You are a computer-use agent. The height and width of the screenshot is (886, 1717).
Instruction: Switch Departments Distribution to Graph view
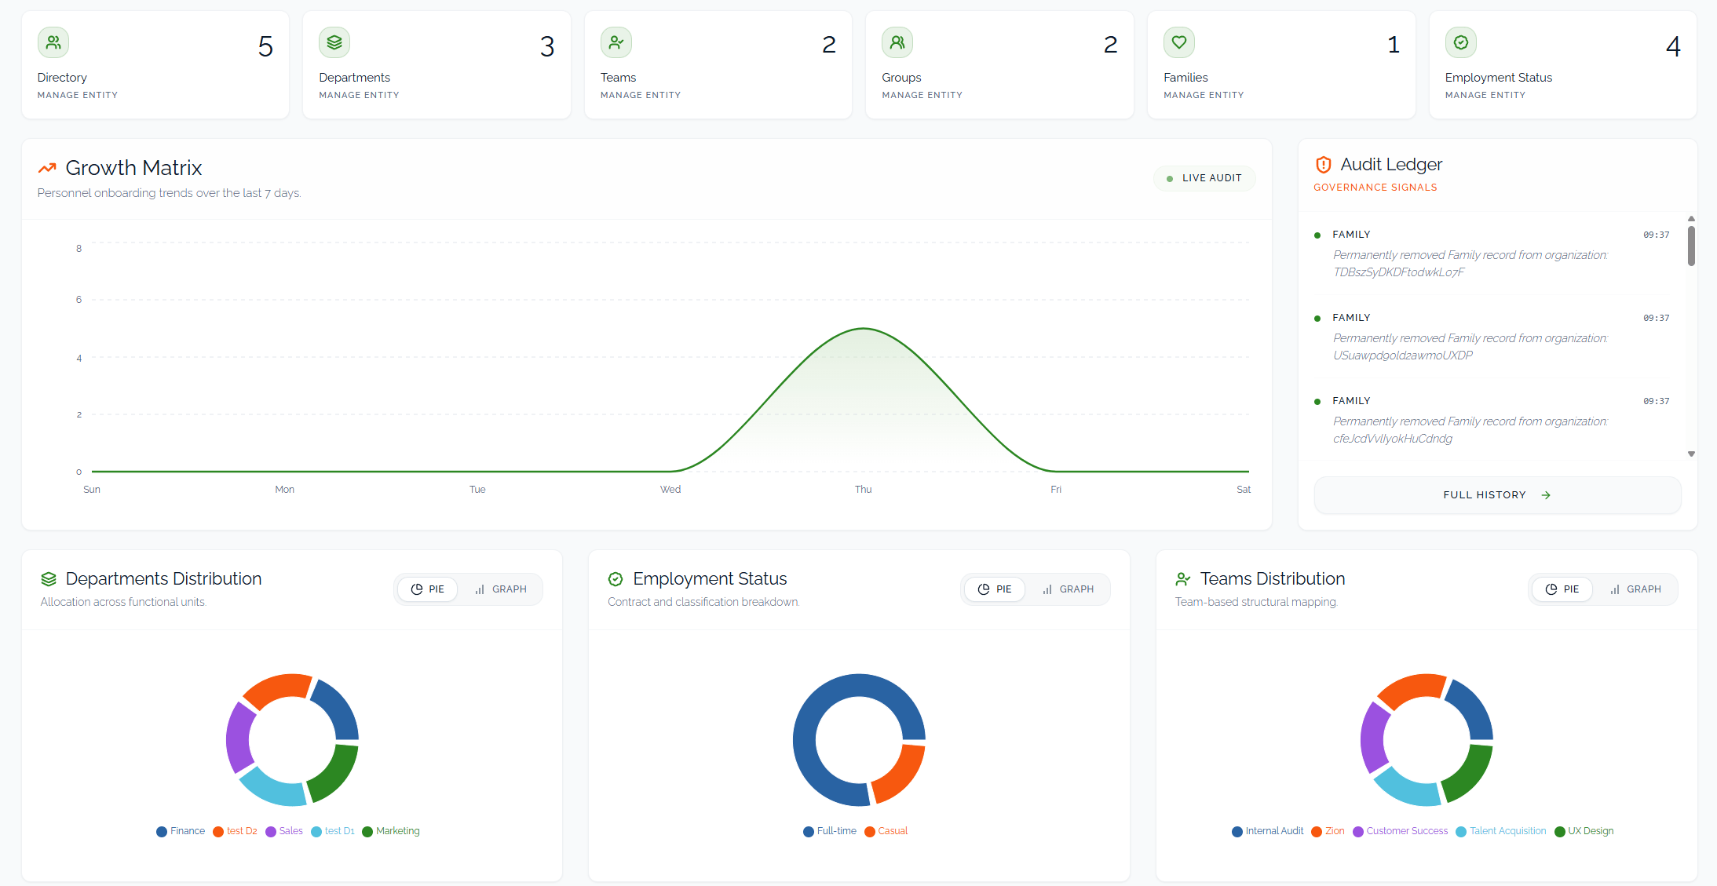click(x=501, y=589)
